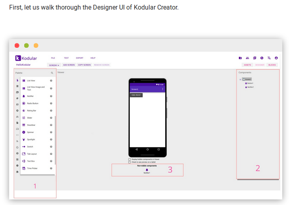The image size is (289, 205).
Task: Open help for Notifier component
Action: (51, 96)
